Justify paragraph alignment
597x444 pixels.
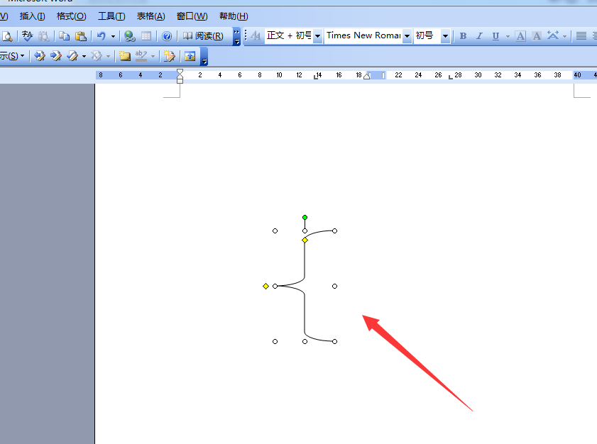click(581, 36)
